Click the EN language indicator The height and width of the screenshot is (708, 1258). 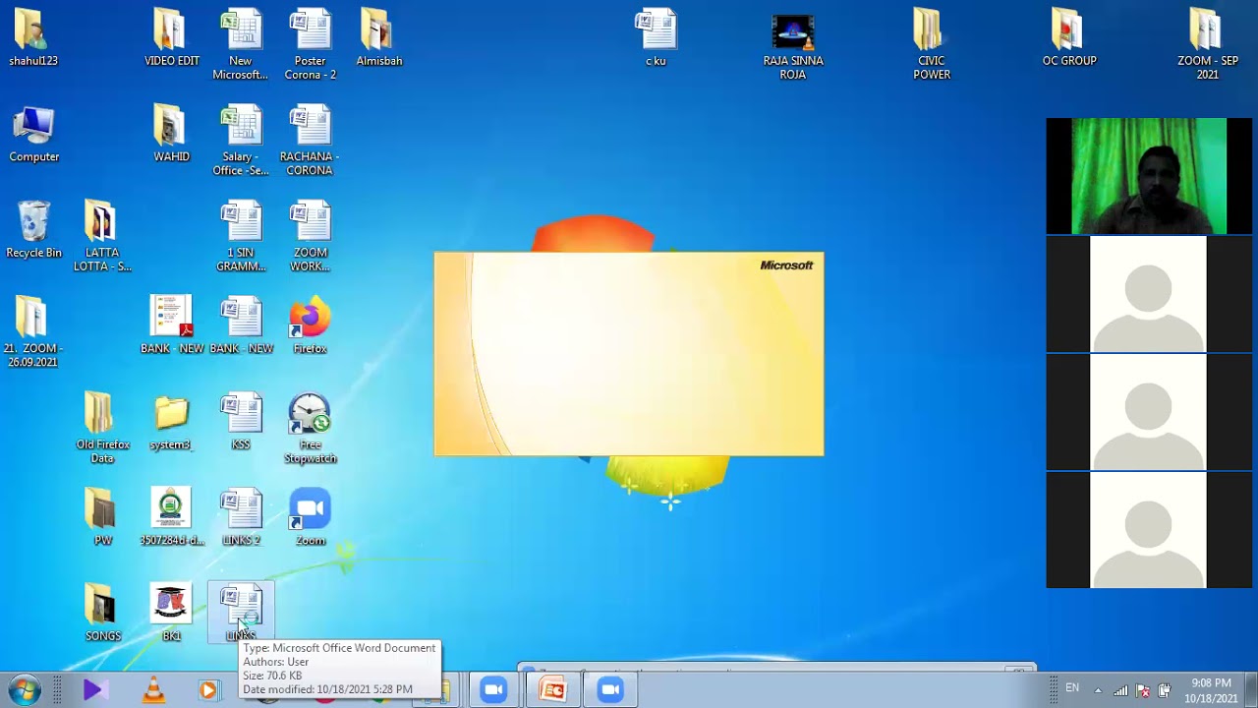point(1072,688)
